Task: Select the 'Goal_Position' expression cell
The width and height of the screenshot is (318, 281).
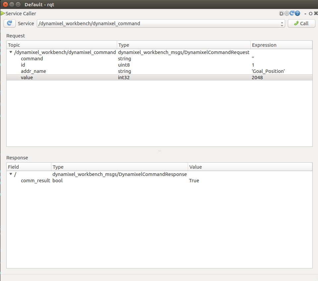Action: [268, 71]
